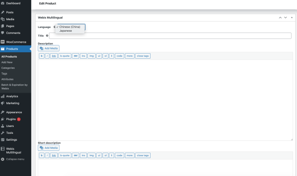Click Add New product link
The height and width of the screenshot is (176, 297).
(x=7, y=62)
